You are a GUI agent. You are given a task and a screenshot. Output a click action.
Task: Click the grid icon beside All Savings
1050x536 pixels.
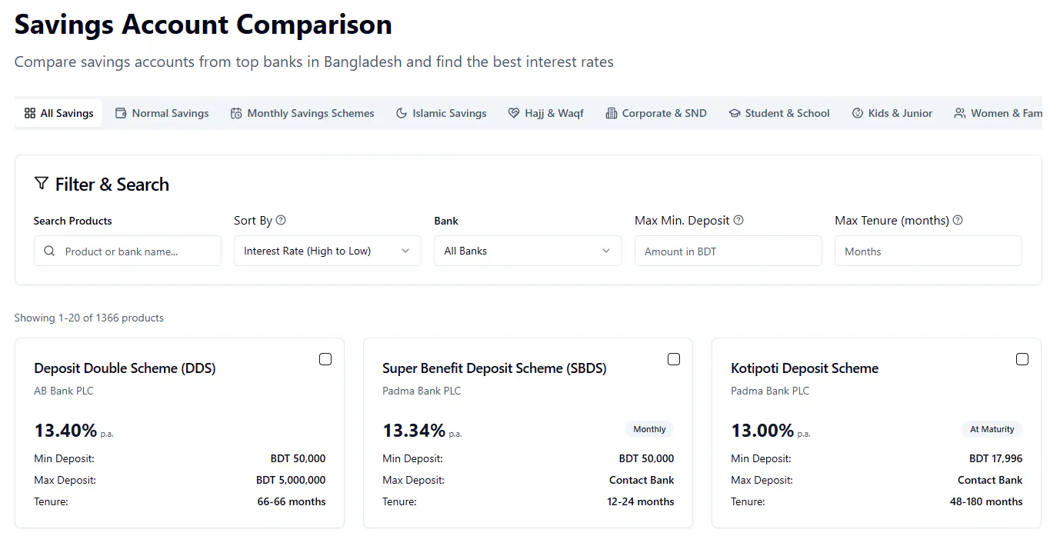pos(30,113)
